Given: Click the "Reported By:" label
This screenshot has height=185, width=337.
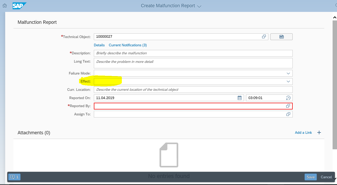Looking at the screenshot, I should [80, 106].
